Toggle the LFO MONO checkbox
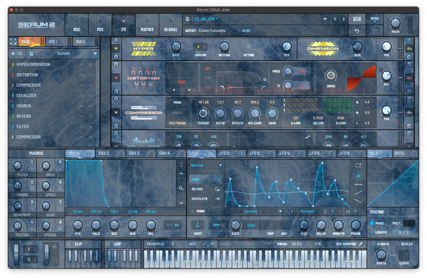 (193, 211)
